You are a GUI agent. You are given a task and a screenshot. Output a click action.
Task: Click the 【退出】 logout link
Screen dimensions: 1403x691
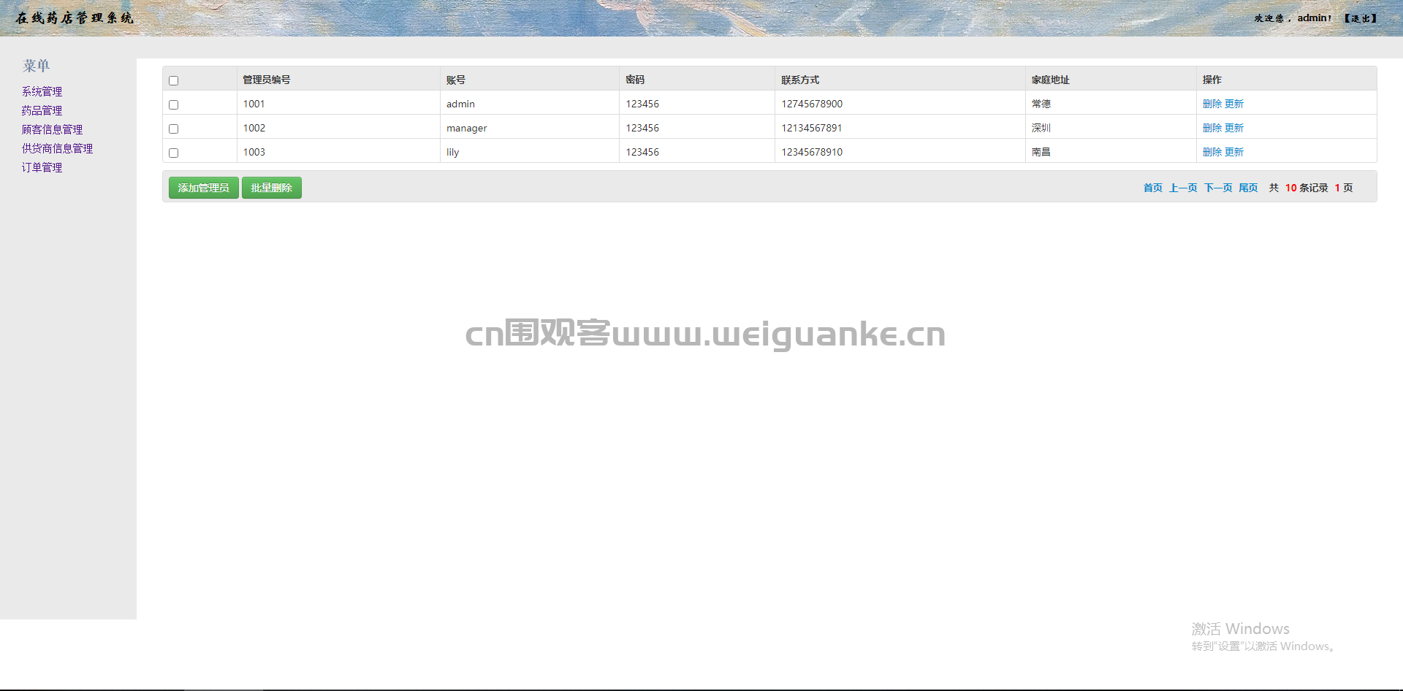point(1360,18)
